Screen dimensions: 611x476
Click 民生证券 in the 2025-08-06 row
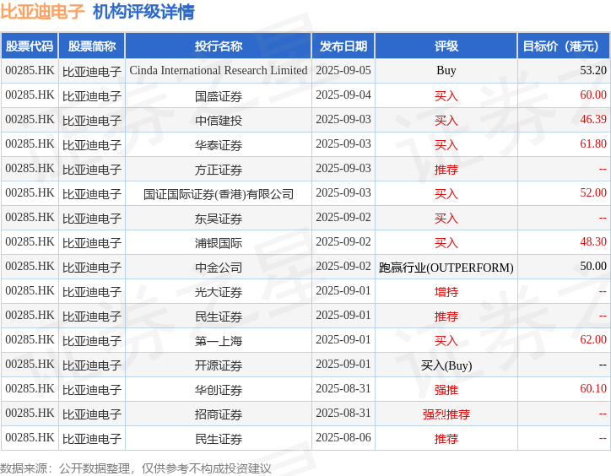tap(219, 439)
